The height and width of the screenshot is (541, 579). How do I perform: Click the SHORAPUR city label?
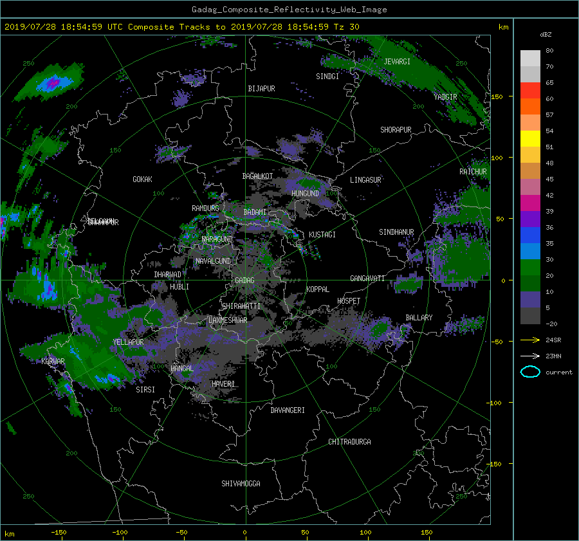pyautogui.click(x=396, y=130)
